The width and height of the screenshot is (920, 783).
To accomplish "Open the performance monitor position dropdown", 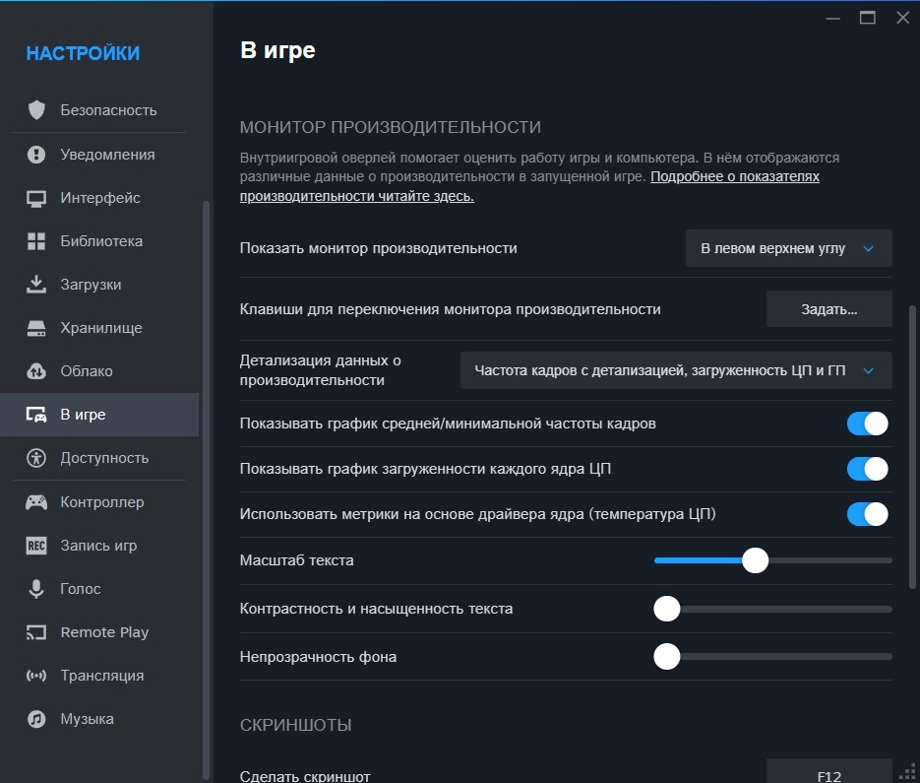I will (788, 249).
